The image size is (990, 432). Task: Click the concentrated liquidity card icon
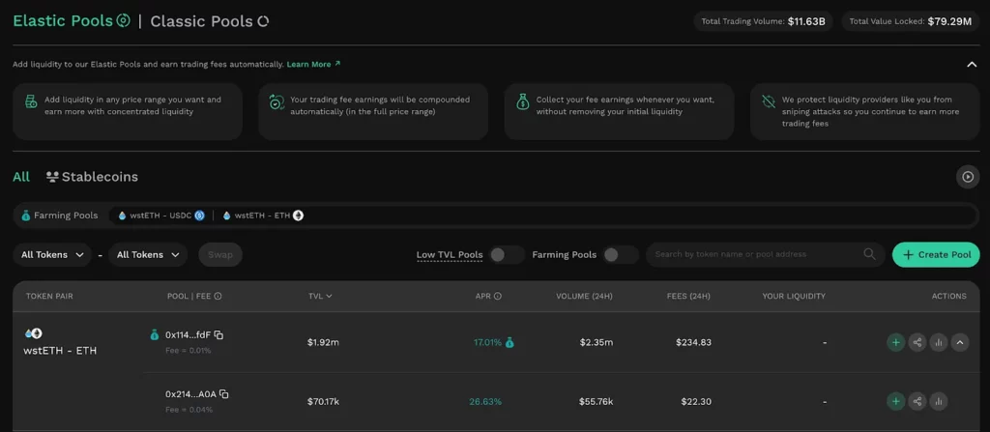tap(31, 101)
